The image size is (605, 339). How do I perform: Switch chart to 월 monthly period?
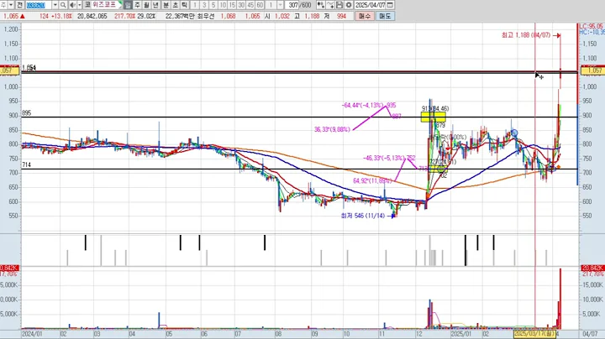coord(146,5)
